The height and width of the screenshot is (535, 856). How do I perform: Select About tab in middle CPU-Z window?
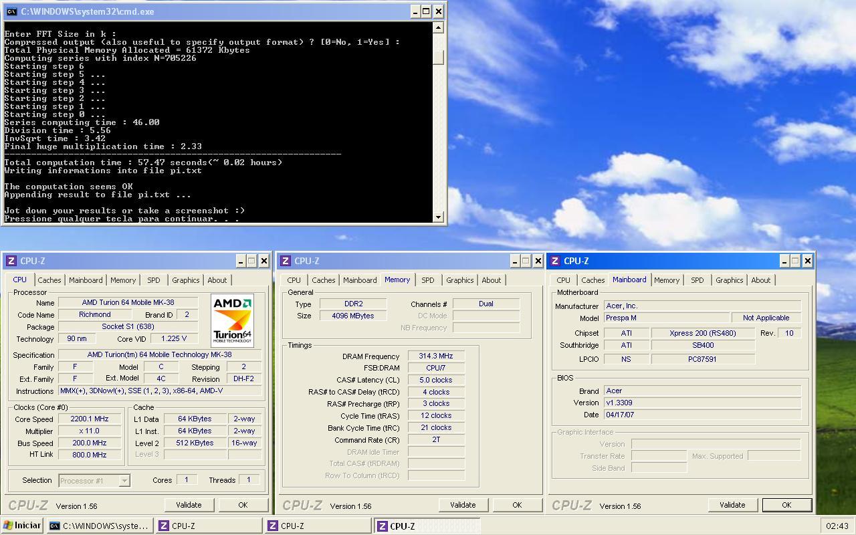point(492,280)
